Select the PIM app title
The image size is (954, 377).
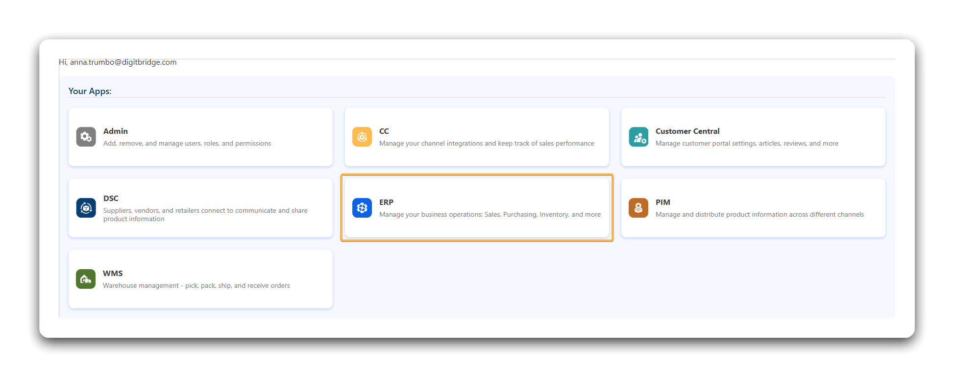[662, 202]
